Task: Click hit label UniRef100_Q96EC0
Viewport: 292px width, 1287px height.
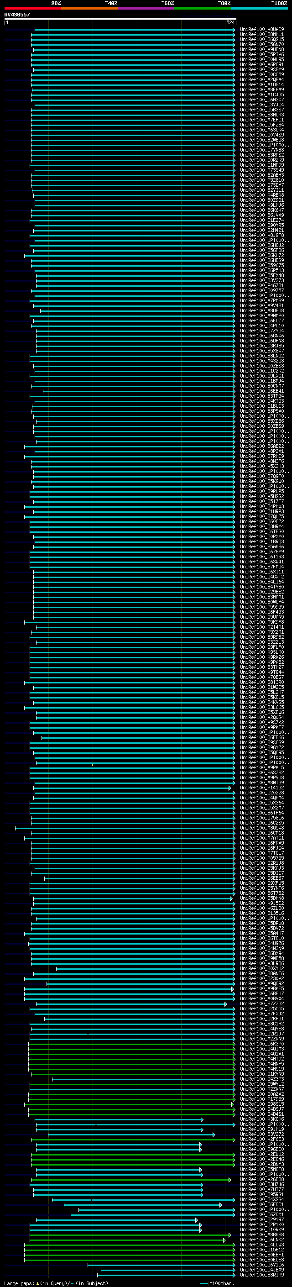Action: tap(261, 1149)
